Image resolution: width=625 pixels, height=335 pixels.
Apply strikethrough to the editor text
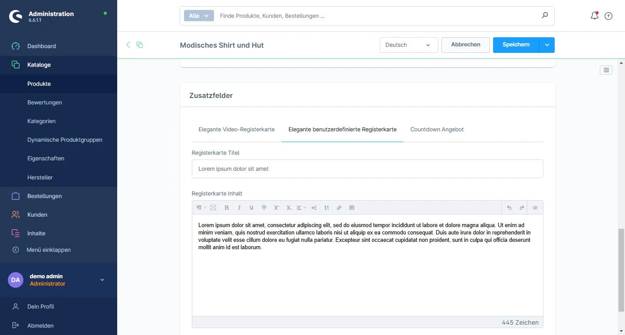tap(264, 208)
